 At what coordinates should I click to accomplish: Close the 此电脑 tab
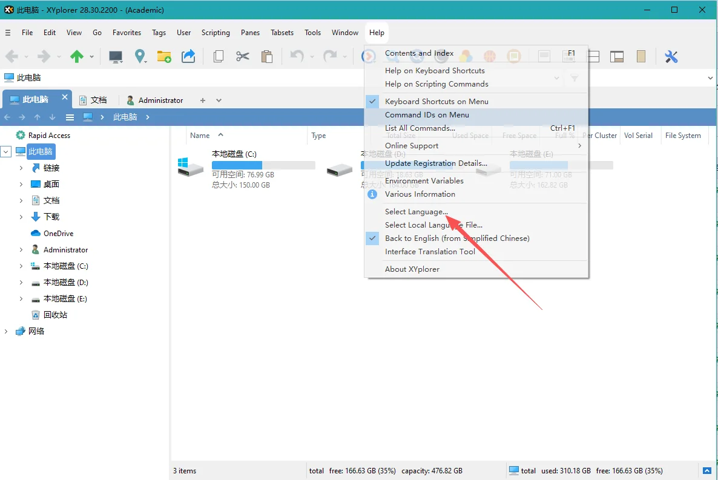click(x=65, y=97)
